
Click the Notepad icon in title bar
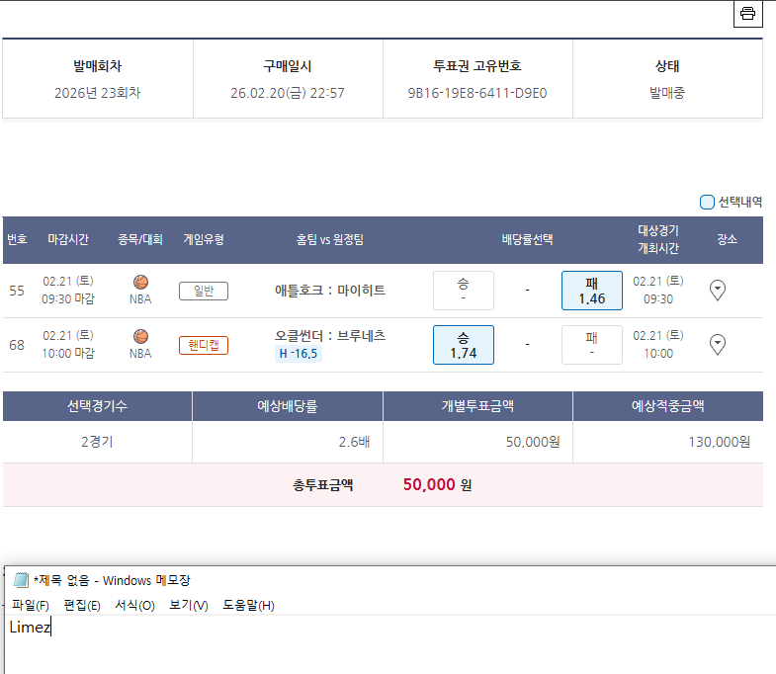(21, 580)
